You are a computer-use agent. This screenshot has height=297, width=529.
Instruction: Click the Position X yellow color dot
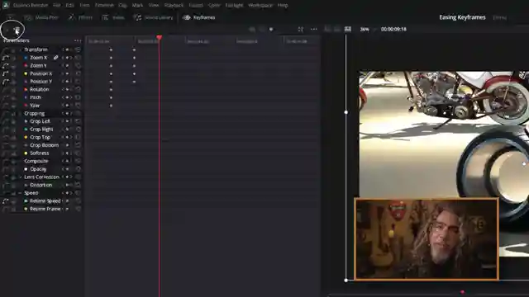[x=26, y=73]
